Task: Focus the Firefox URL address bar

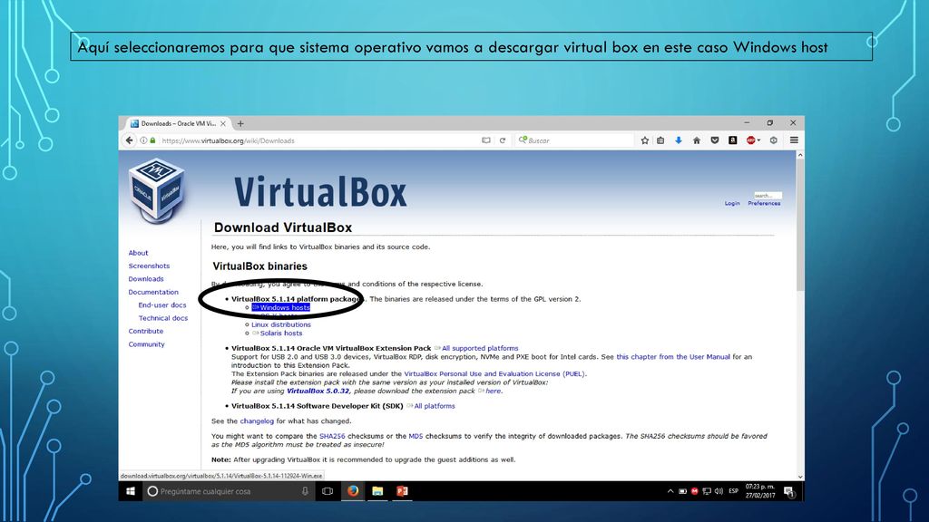Action: 318,140
